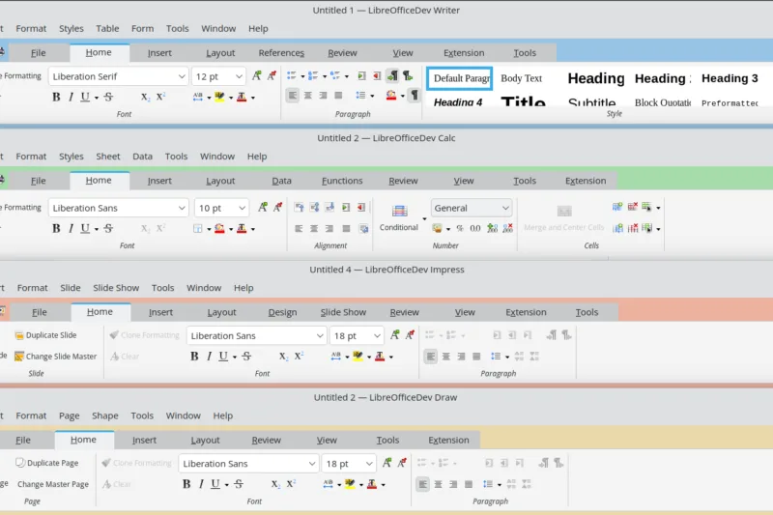Click add decimal place icon in Calc
Image resolution: width=773 pixels, height=515 pixels.
click(x=492, y=228)
